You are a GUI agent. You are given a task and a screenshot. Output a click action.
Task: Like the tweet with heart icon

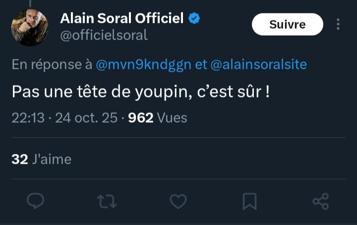coord(178,201)
